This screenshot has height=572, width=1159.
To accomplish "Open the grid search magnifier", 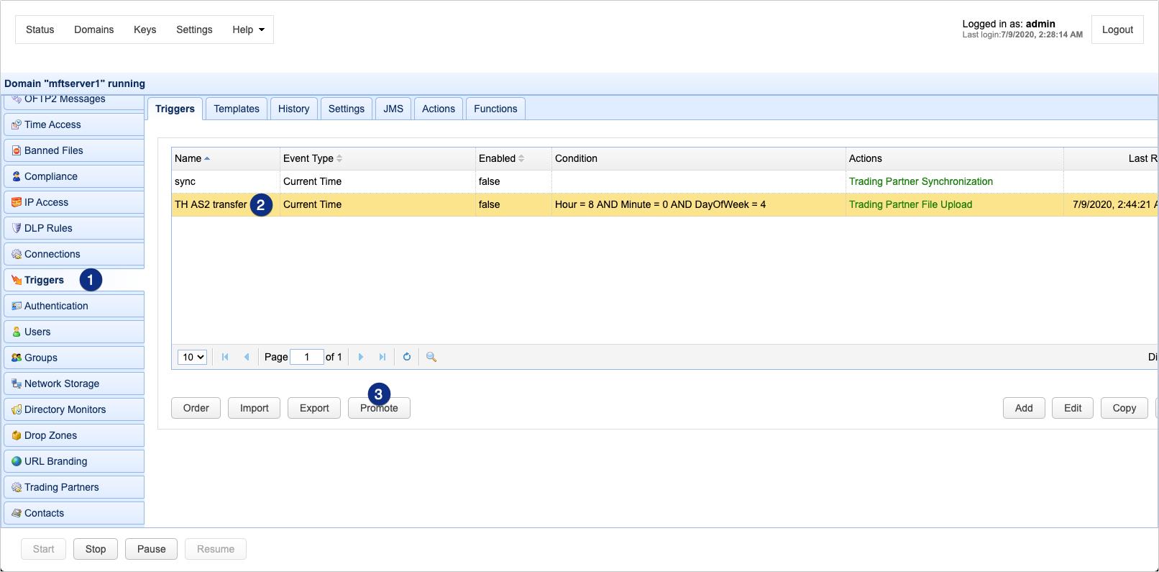I will tap(431, 357).
